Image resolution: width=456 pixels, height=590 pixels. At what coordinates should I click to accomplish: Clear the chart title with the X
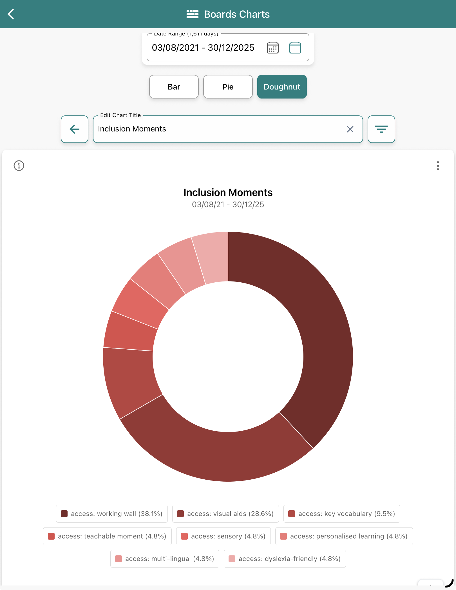click(x=350, y=129)
